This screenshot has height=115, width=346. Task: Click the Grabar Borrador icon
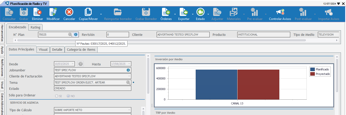[x=146, y=12]
